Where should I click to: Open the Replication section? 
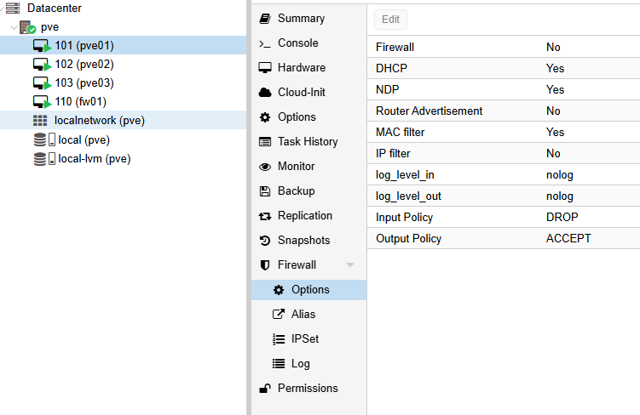[x=309, y=216]
